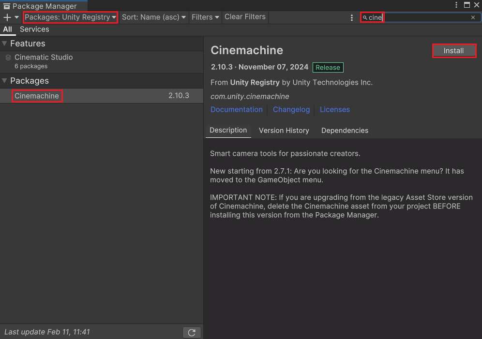This screenshot has width=482, height=339.
Task: Open the Packages: Unity Registry dropdown
Action: 70,17
